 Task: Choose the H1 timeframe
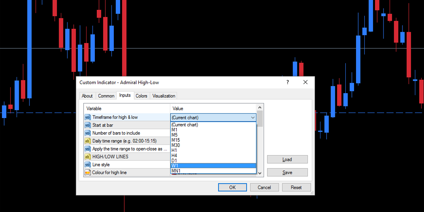click(x=213, y=150)
